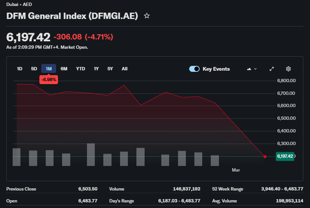Click the tallest volume bar

91,154
